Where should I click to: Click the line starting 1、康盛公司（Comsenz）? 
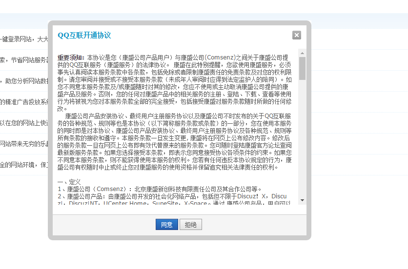[x=160, y=189]
